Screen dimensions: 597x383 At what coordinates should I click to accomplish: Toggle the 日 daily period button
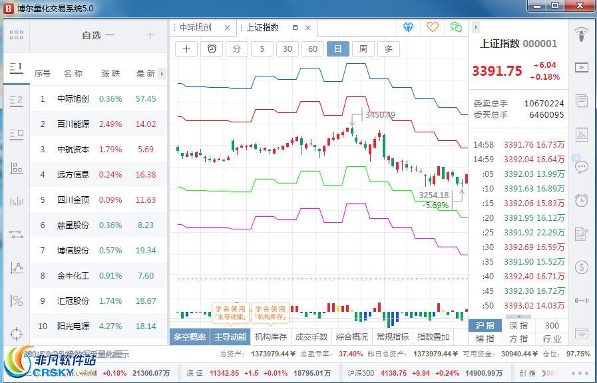338,49
